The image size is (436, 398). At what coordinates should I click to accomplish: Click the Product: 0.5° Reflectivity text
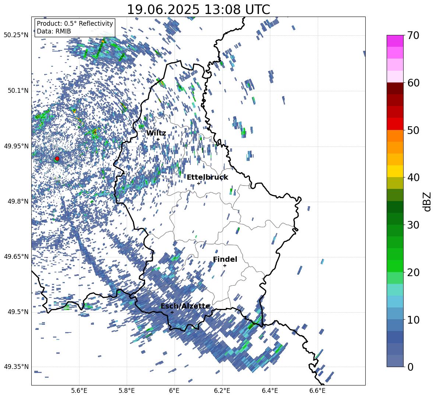(x=75, y=23)
